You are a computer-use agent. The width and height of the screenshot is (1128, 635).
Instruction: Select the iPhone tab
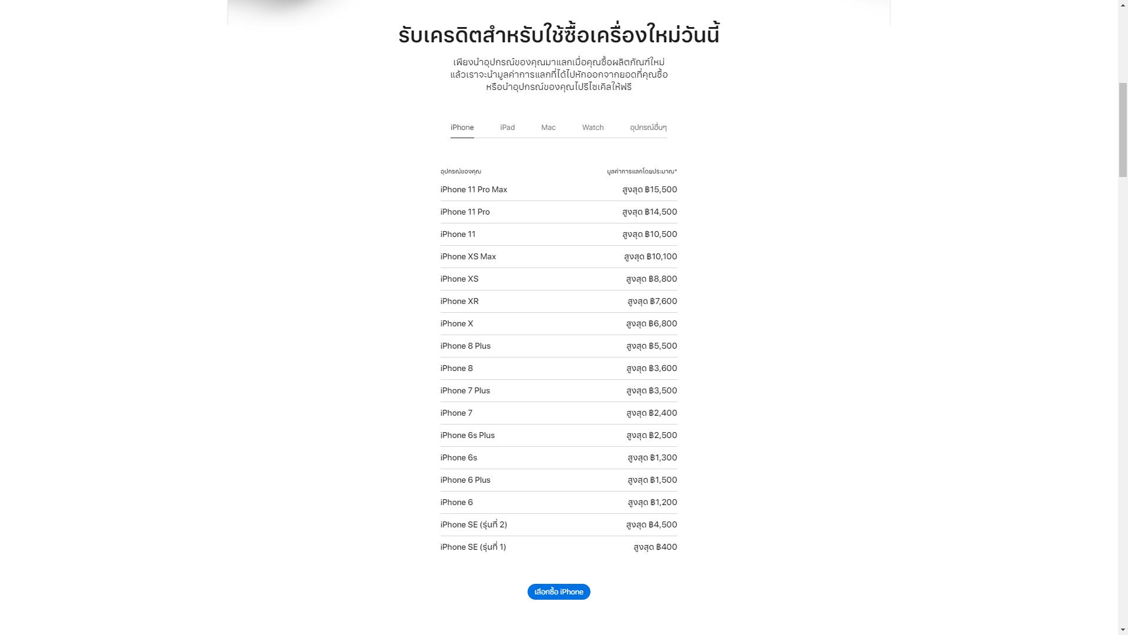(462, 128)
